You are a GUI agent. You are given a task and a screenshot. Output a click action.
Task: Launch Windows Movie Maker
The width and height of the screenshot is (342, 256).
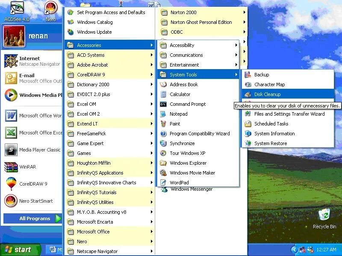click(198, 173)
